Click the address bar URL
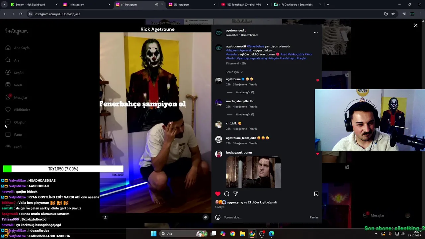425x239 pixels. 57,14
